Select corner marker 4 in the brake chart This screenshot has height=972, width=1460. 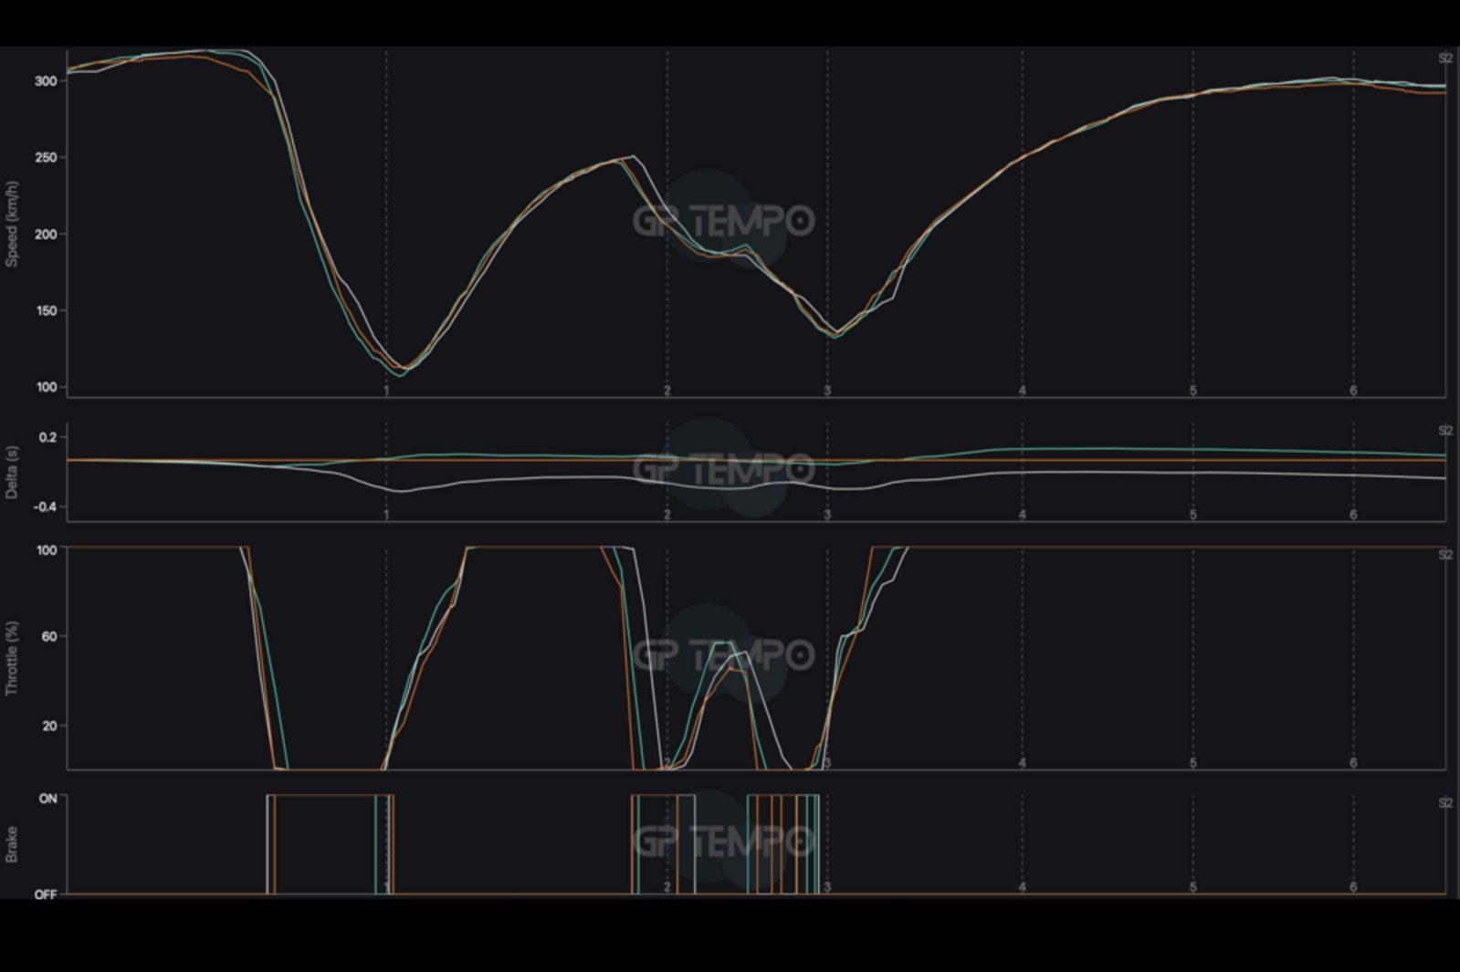pyautogui.click(x=1023, y=887)
